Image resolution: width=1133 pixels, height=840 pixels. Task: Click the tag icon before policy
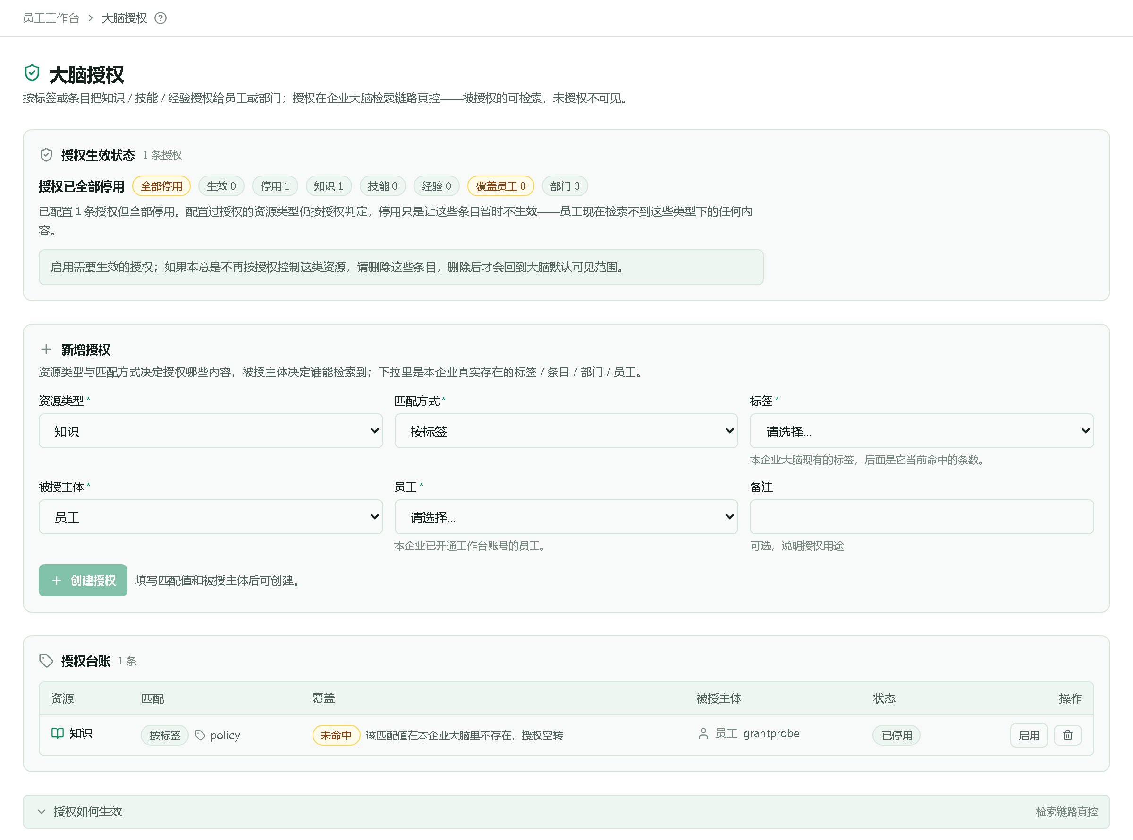[x=200, y=735]
